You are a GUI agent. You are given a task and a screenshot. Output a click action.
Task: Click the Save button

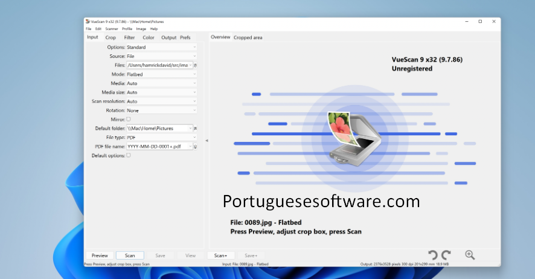coord(160,255)
